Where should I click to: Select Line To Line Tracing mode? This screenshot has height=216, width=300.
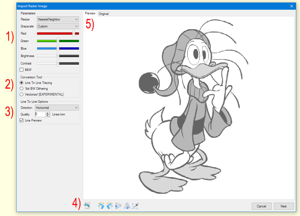pos(22,83)
